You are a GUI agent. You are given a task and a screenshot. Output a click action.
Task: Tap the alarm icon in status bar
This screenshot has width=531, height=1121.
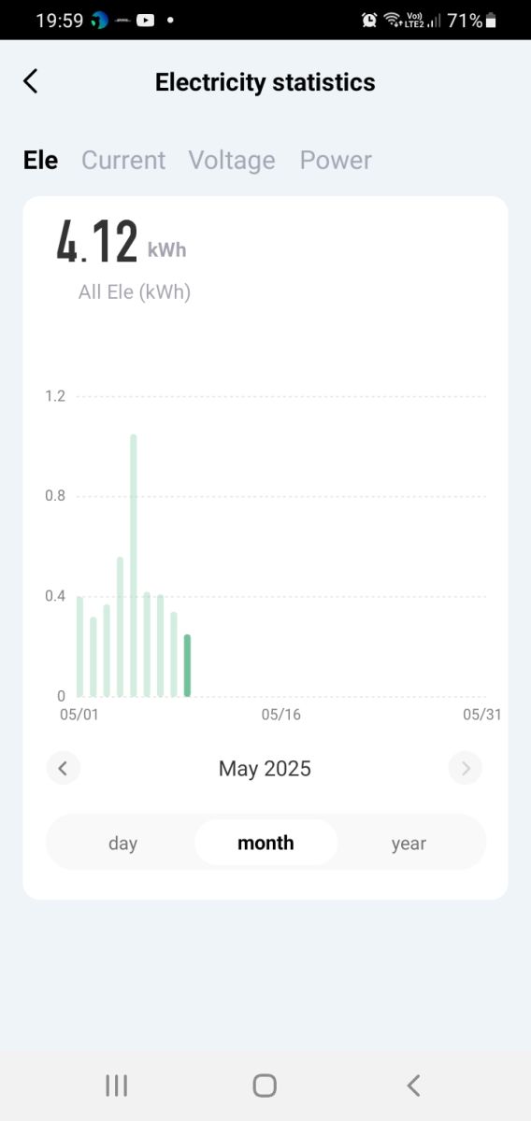[x=369, y=20]
